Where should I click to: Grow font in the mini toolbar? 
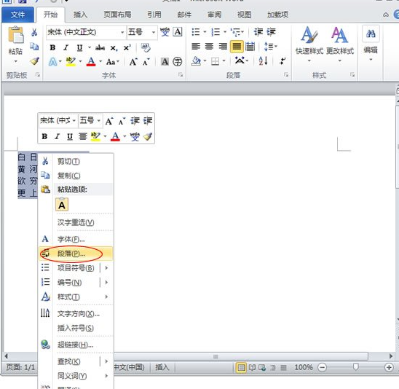pyautogui.click(x=109, y=121)
